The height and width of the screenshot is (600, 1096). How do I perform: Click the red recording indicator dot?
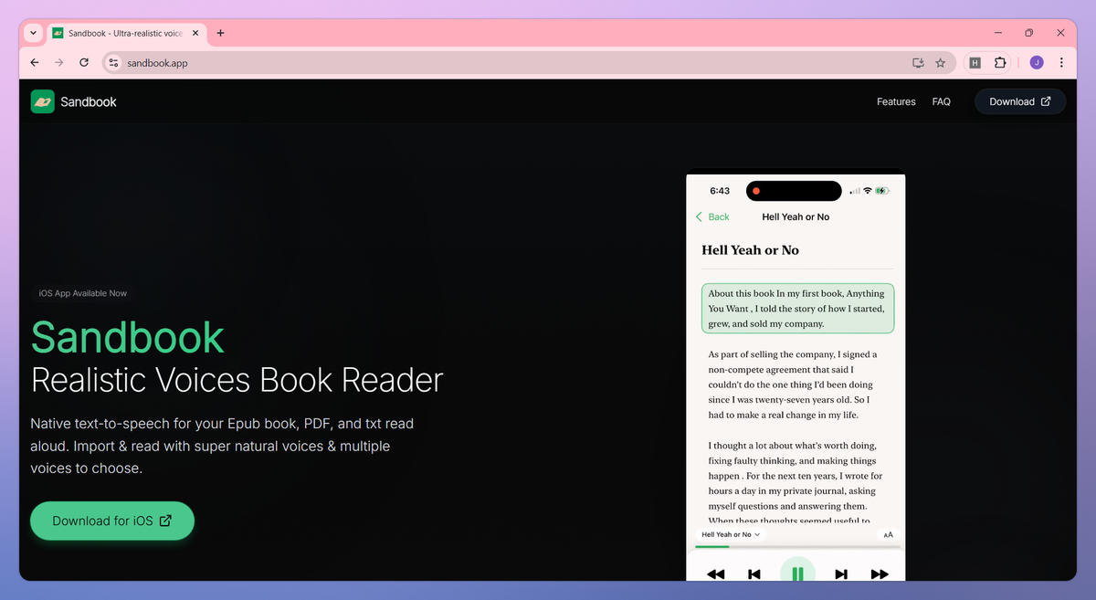coord(757,191)
